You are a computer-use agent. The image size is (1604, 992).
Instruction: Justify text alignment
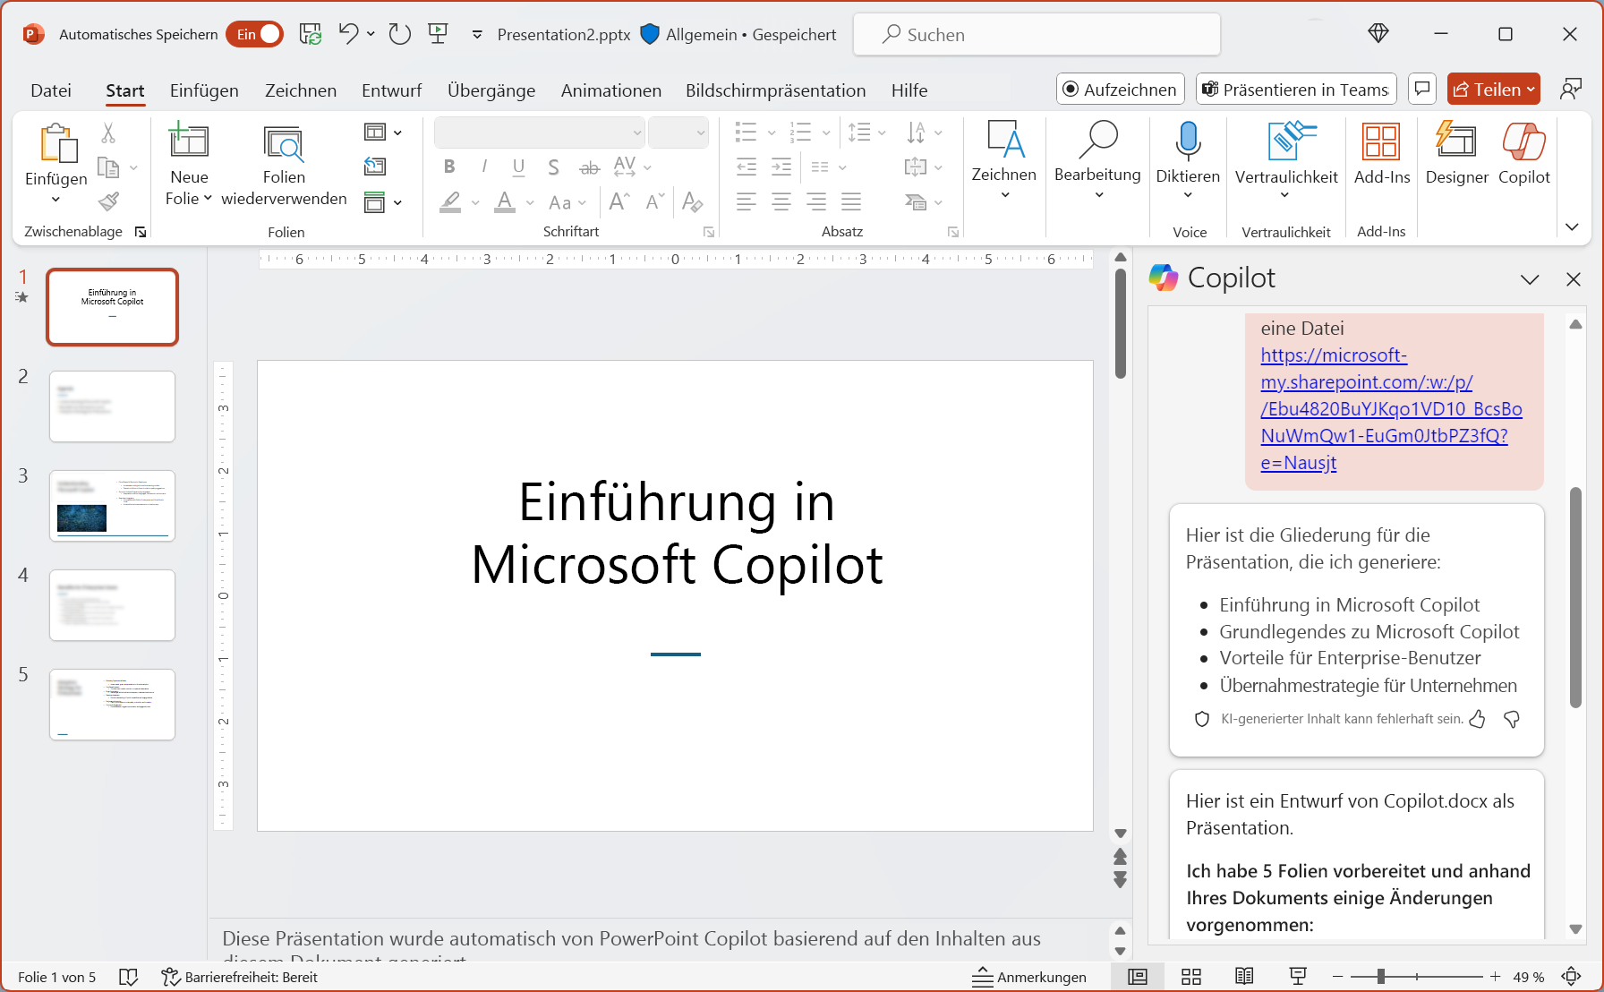pyautogui.click(x=851, y=201)
